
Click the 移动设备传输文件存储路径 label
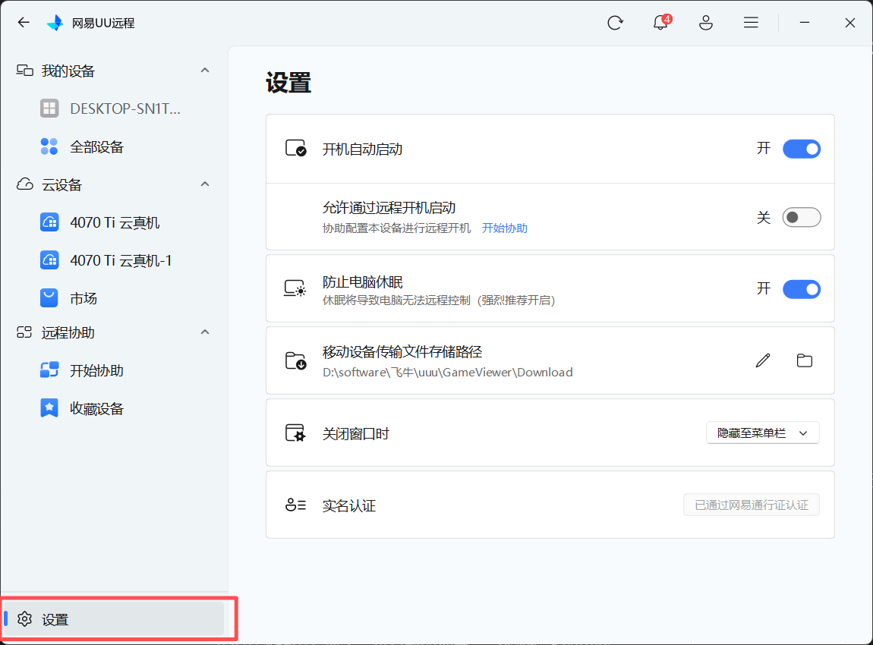tap(402, 352)
